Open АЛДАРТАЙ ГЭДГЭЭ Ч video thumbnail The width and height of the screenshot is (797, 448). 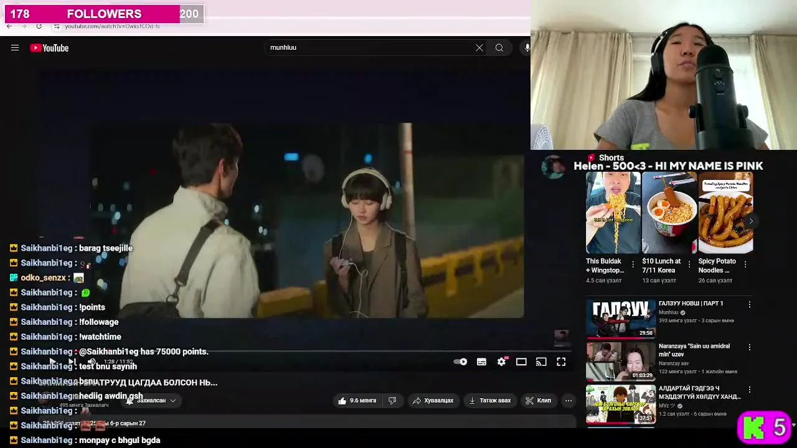click(x=620, y=404)
